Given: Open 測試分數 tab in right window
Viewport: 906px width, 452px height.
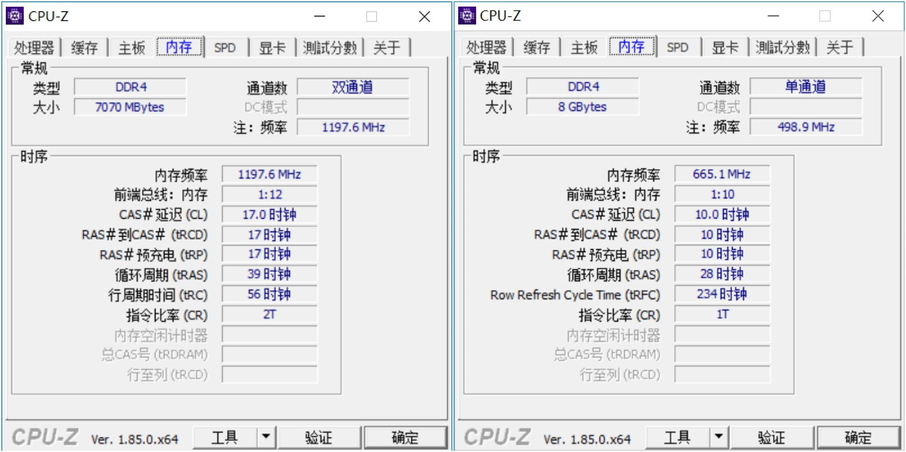Looking at the screenshot, I should (782, 47).
